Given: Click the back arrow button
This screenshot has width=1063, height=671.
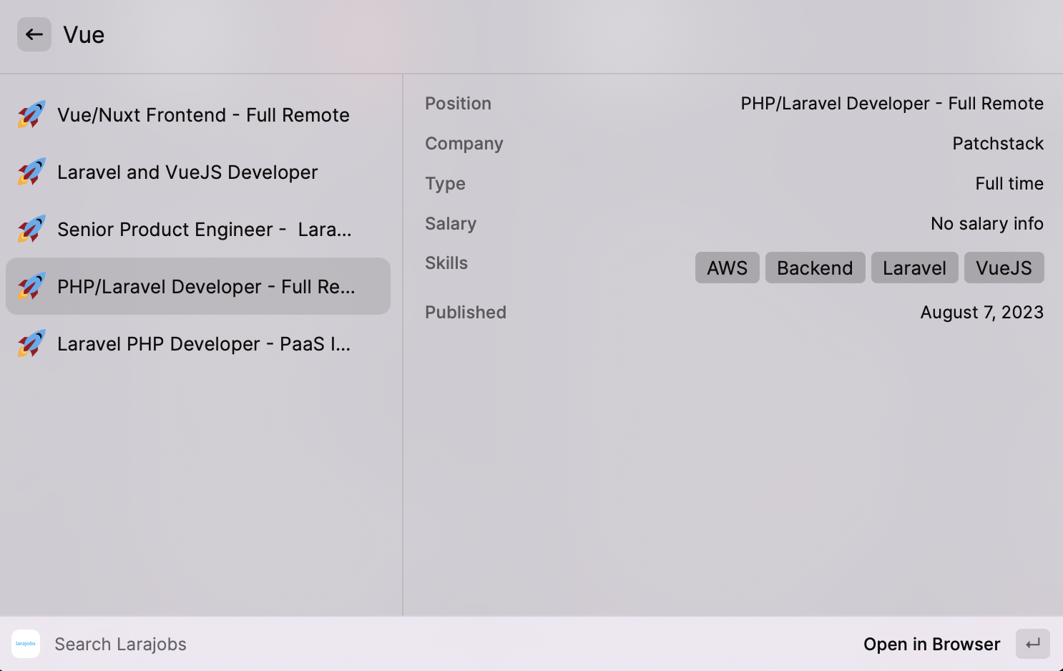Looking at the screenshot, I should (34, 34).
